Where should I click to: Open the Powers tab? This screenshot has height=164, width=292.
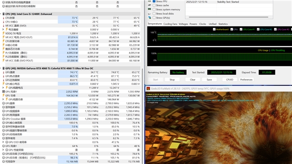[193, 24]
